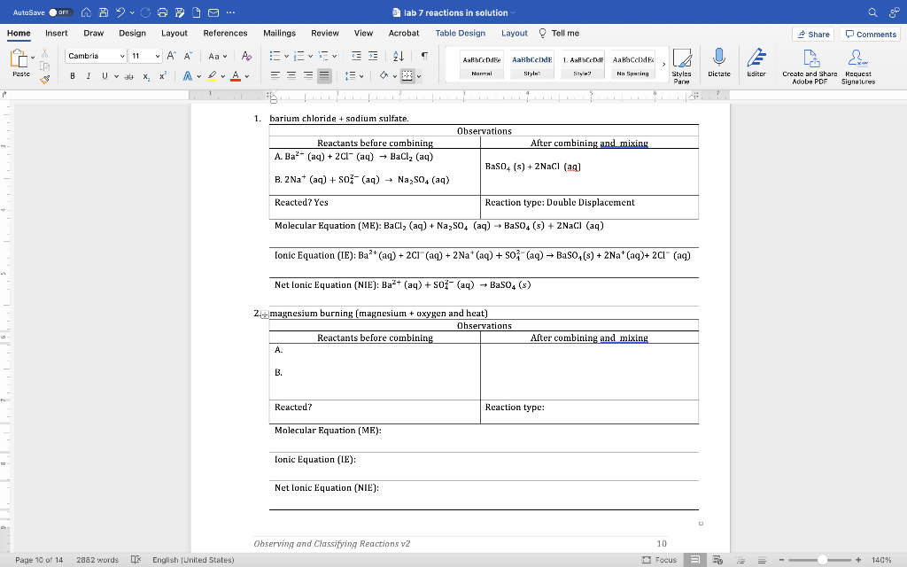Insert a bulleted list

[275, 56]
